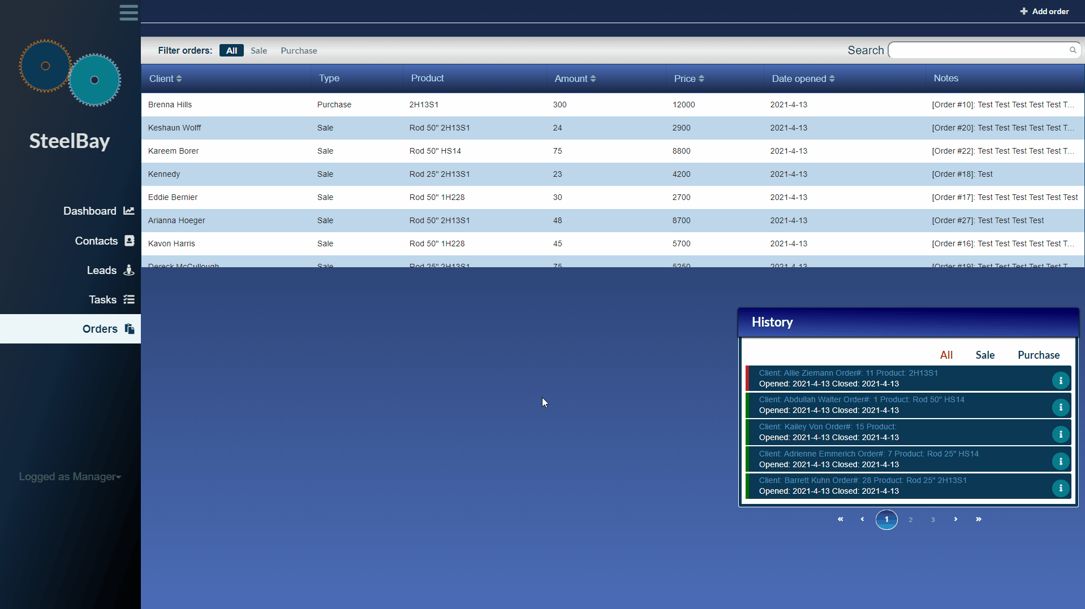Open the Tasks list icon
1085x609 pixels.
129,299
